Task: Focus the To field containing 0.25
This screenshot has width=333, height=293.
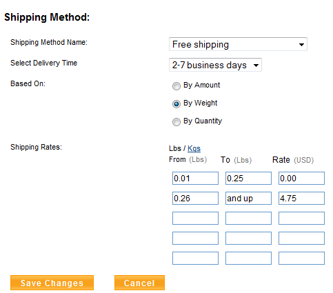Action: [x=248, y=178]
